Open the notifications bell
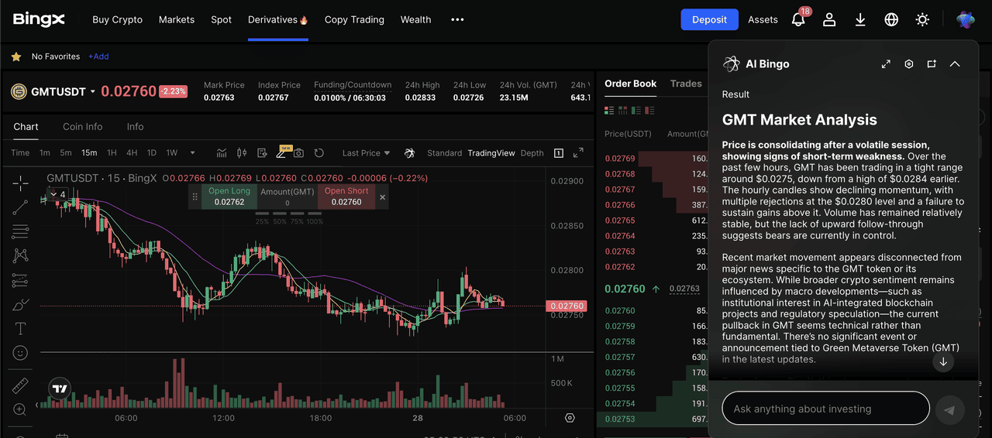This screenshot has height=438, width=992. (x=798, y=20)
